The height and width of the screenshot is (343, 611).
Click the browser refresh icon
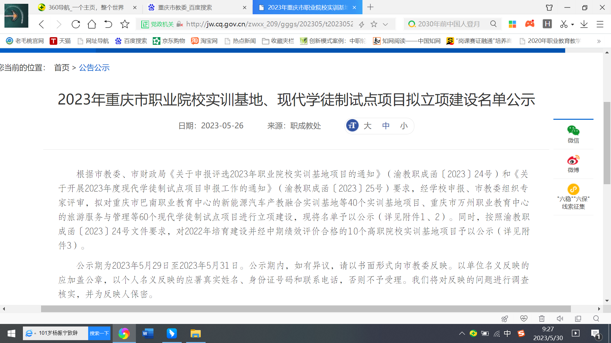76,24
